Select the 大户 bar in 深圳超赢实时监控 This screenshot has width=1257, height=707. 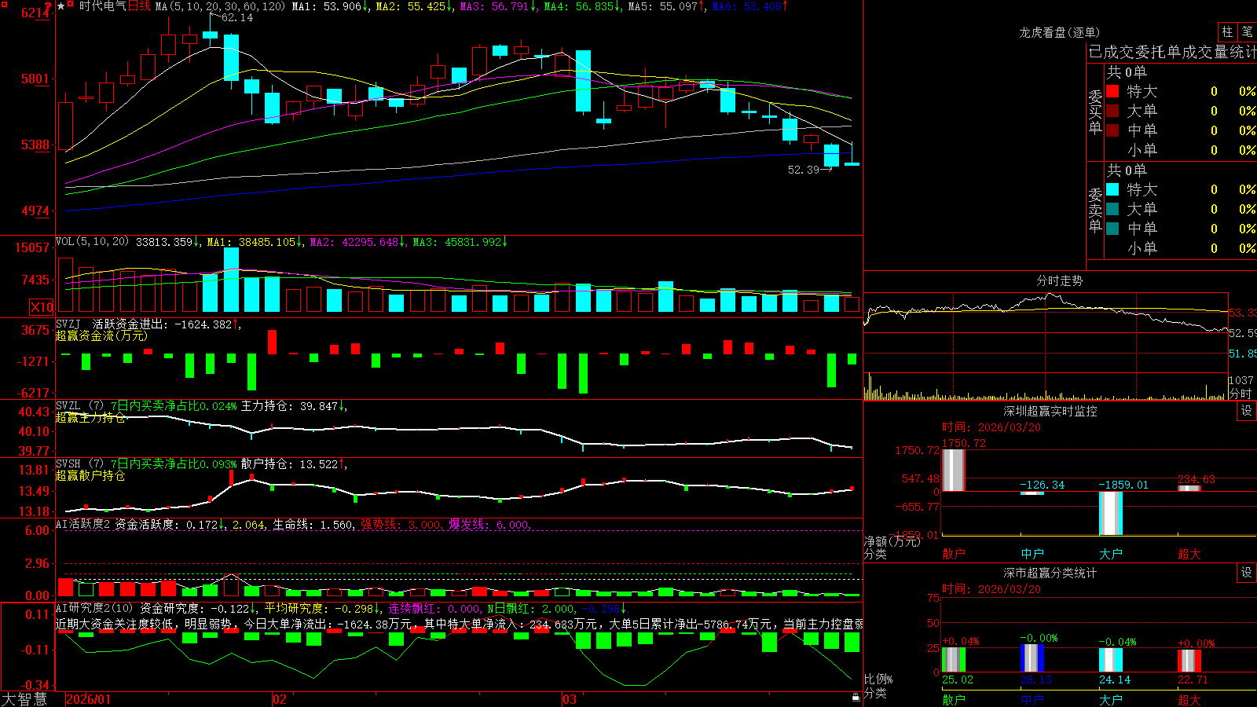1111,513
